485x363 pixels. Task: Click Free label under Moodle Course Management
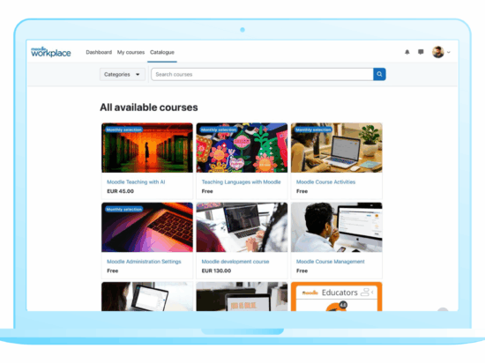point(302,270)
